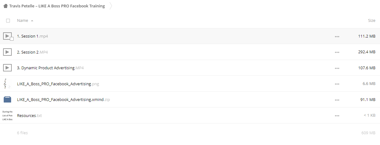Open more options for Resources.txt

pyautogui.click(x=337, y=116)
